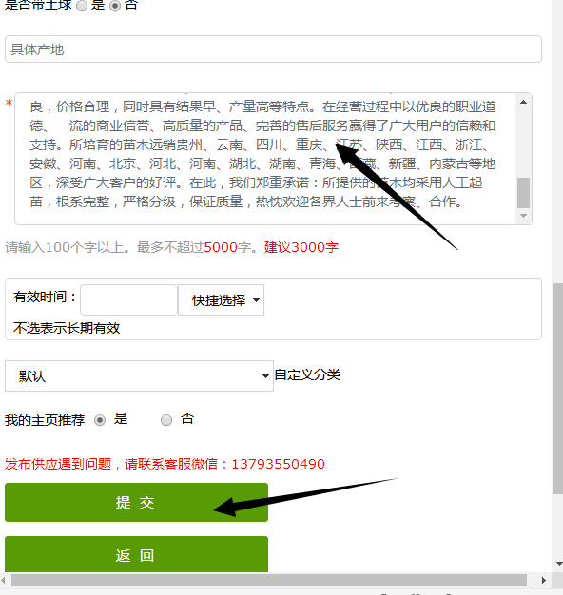Screen dimensions: 563x595
Task: Select 否 for 是否带土球
Action: (115, 6)
